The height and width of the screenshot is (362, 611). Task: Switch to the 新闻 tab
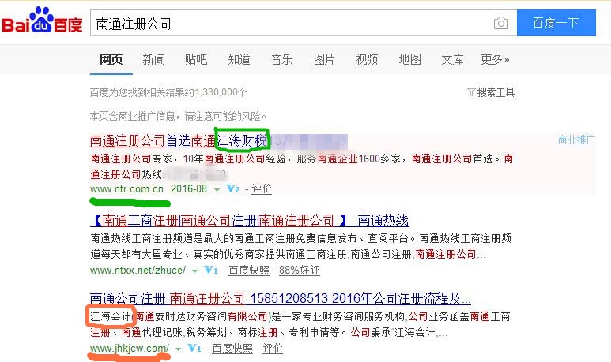click(x=153, y=59)
